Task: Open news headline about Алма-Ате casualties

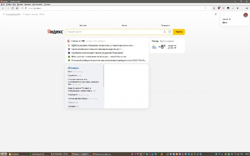Action: click(x=97, y=49)
